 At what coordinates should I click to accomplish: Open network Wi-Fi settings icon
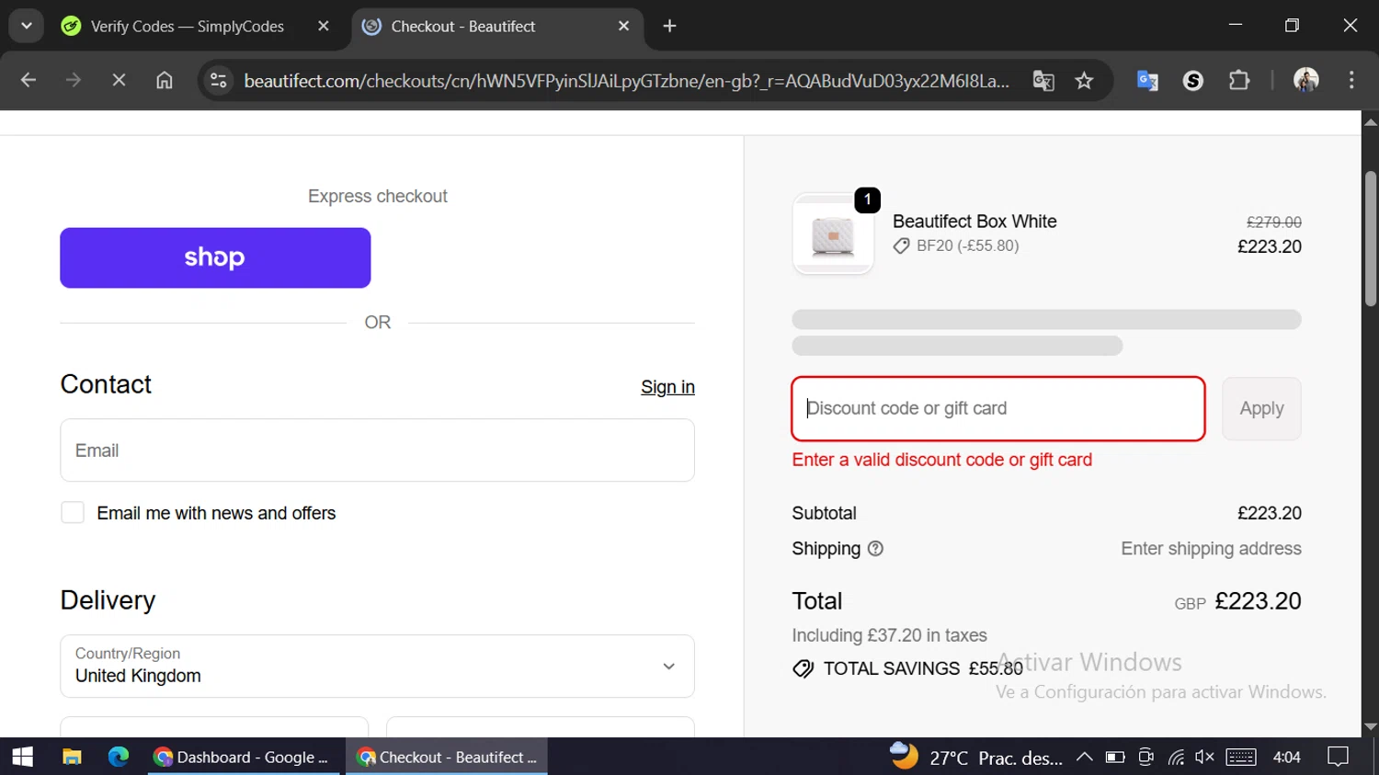1176,757
